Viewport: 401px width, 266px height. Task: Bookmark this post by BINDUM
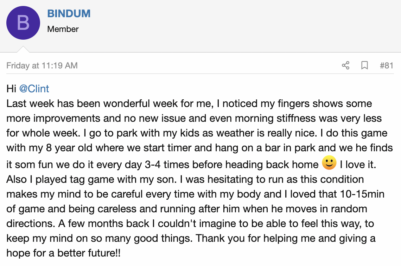coord(364,65)
